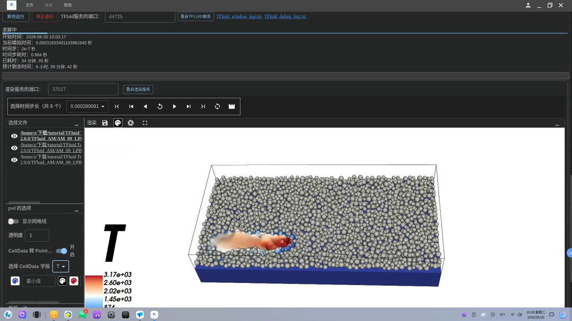Open the 帮助 menu
Screen dimensions: 572x321
(68, 5)
